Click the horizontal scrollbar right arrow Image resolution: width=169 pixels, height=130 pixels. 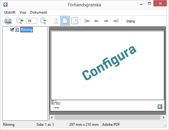(x=163, y=118)
